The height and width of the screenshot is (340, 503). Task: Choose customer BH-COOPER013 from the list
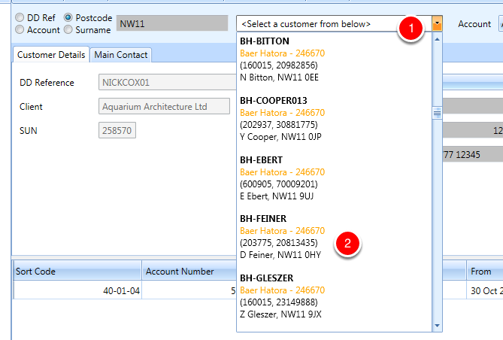[334, 118]
